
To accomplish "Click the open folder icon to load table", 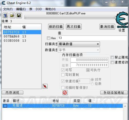I will [x=12, y=15].
